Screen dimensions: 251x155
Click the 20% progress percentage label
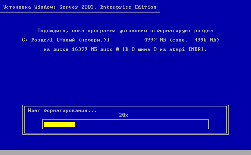[x=124, y=115]
